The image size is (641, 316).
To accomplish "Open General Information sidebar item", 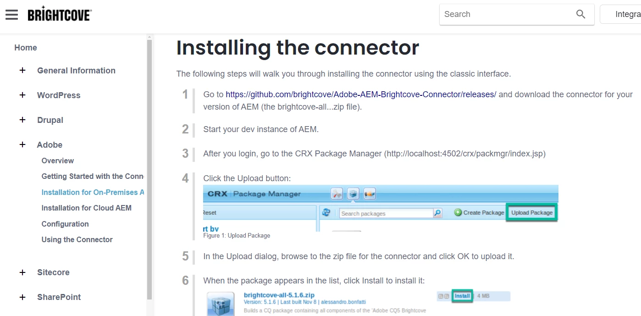I will coord(76,71).
